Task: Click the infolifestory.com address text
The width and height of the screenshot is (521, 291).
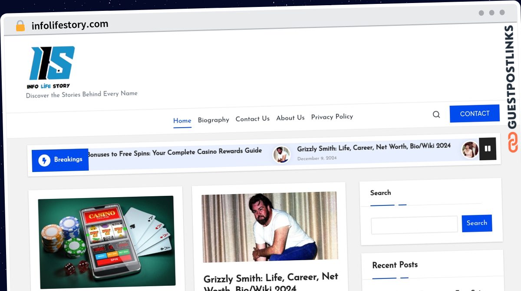Action: pos(70,25)
